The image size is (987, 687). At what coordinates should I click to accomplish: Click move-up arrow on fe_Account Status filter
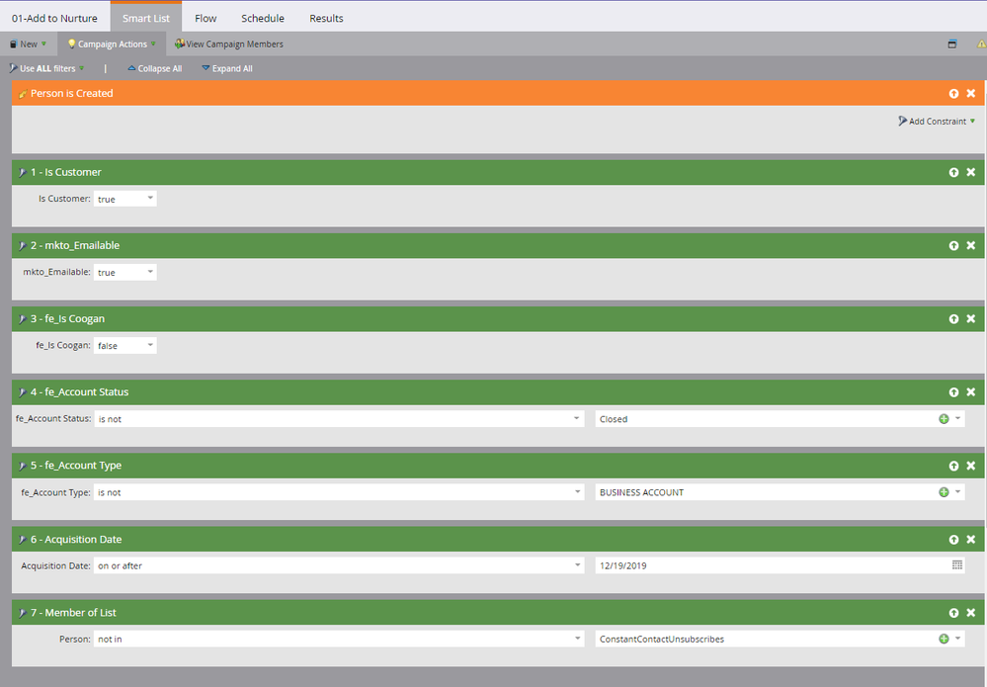(x=953, y=392)
